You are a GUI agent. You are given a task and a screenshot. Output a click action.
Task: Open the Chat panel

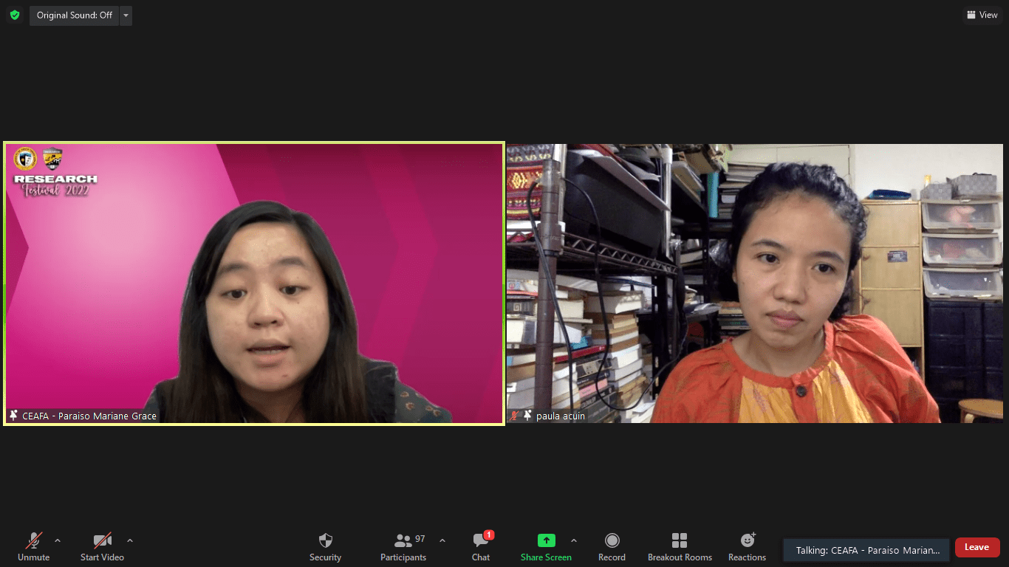pyautogui.click(x=481, y=546)
